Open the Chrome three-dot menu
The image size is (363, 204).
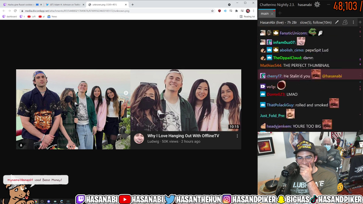click(254, 11)
